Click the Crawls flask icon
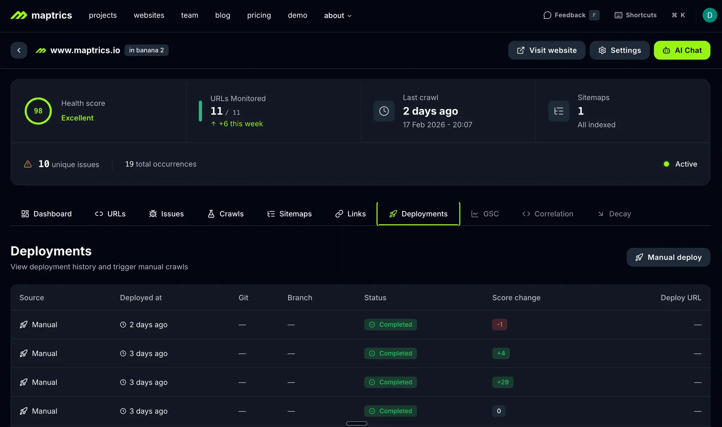Image resolution: width=722 pixels, height=427 pixels. coord(211,214)
